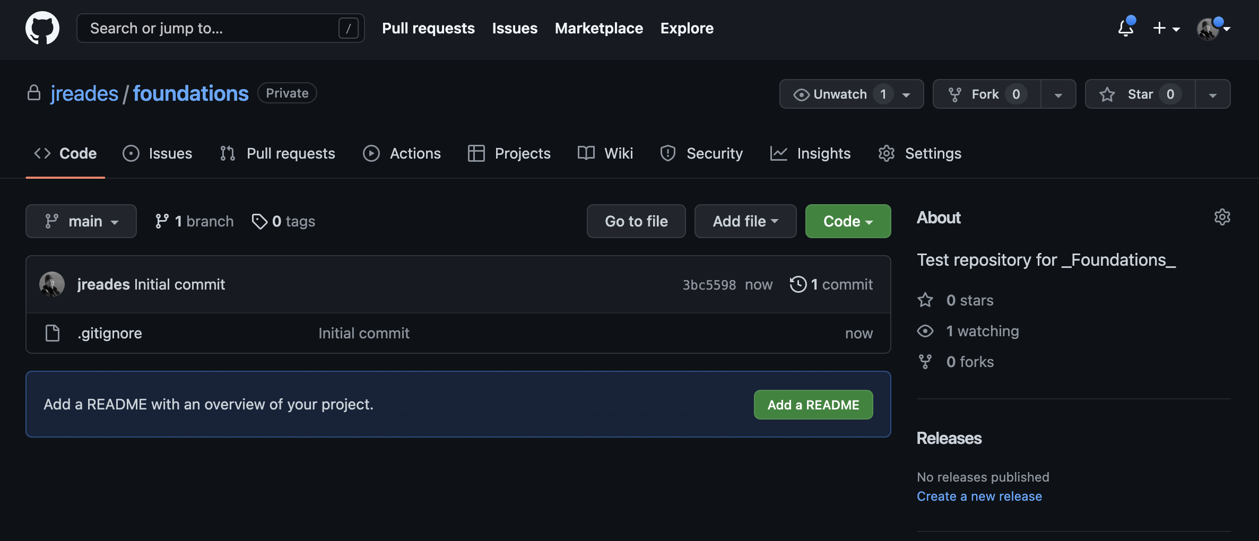This screenshot has height=541, width=1259.
Task: Click the tag icon next to 0 tags
Action: (x=259, y=221)
